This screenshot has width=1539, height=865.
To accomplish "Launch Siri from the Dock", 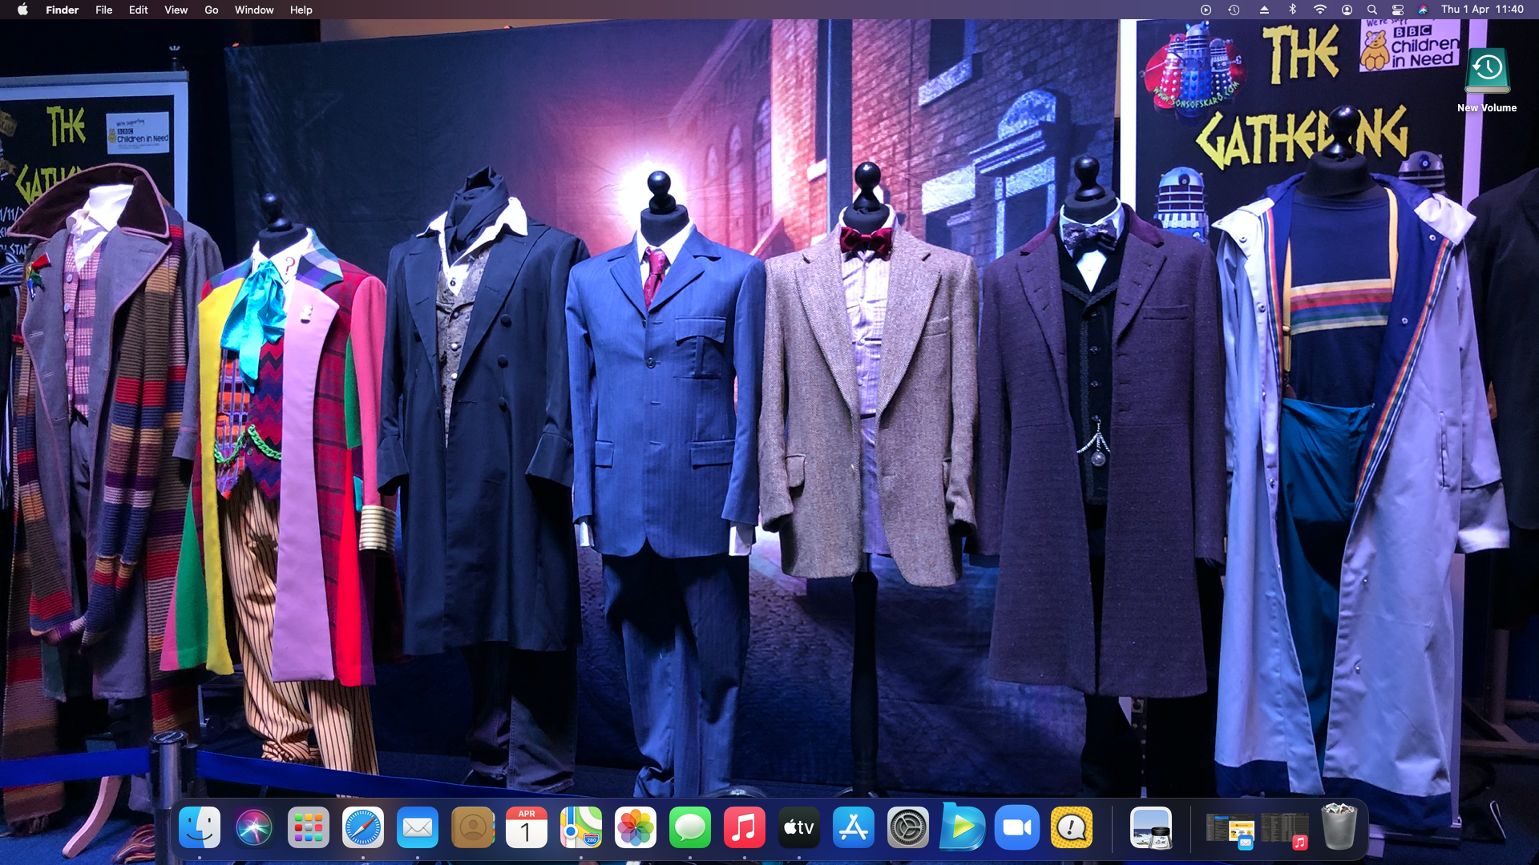I will (x=254, y=827).
